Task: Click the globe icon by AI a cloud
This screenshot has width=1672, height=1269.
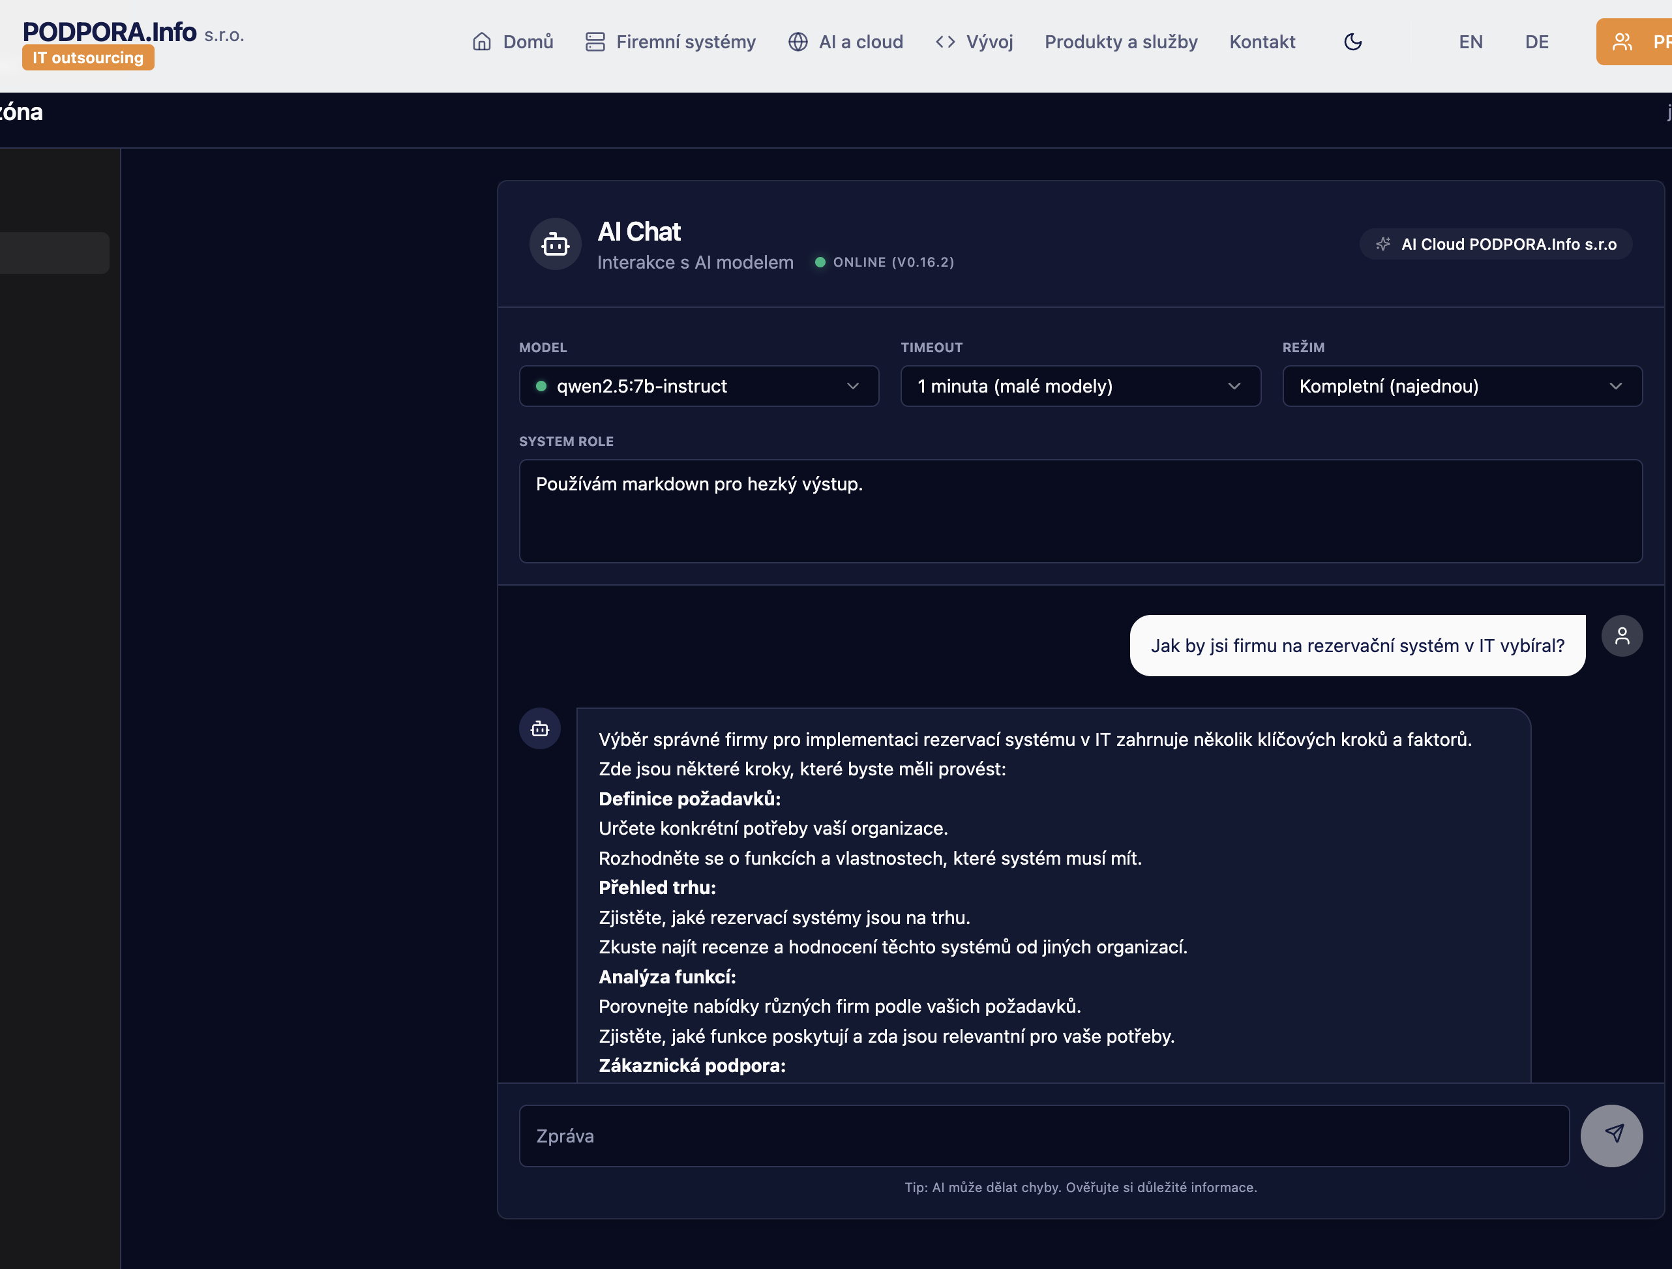Action: point(798,42)
